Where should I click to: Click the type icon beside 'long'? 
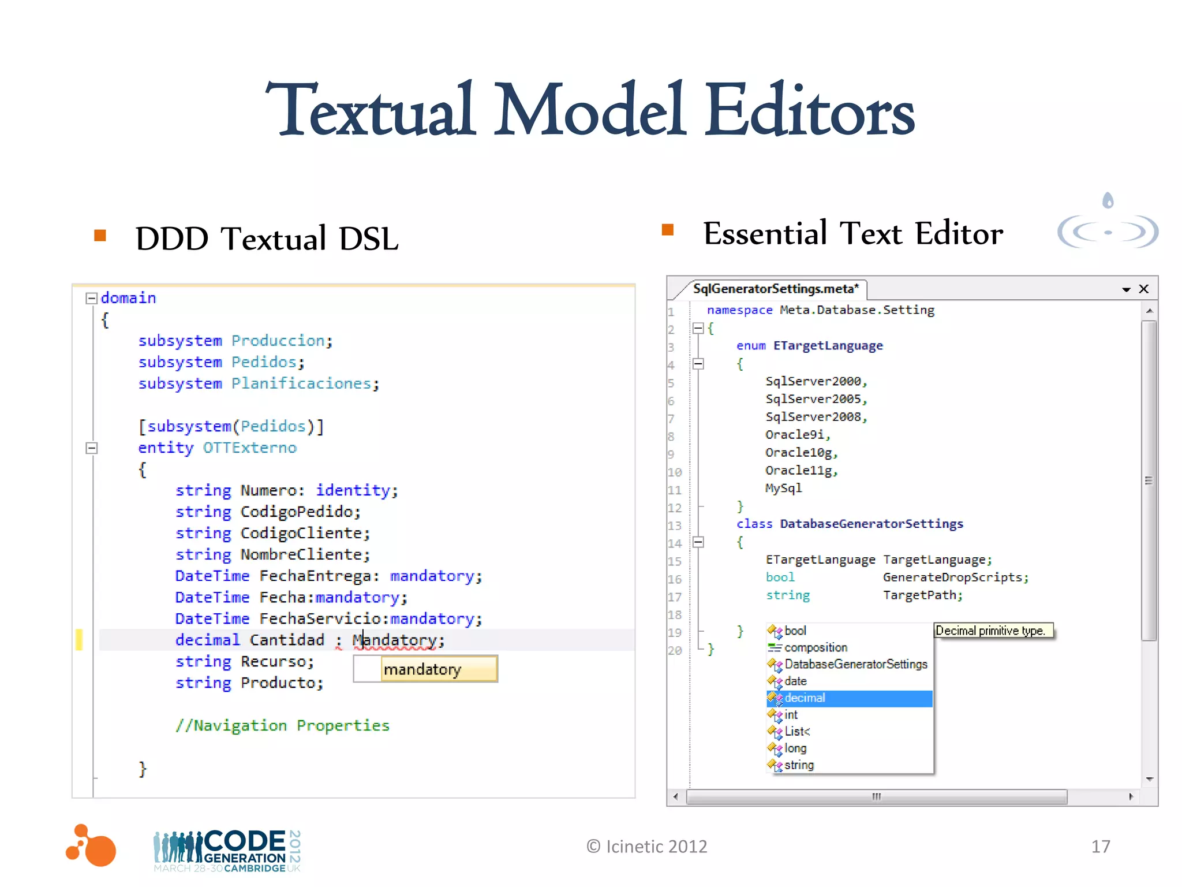pyautogui.click(x=775, y=748)
